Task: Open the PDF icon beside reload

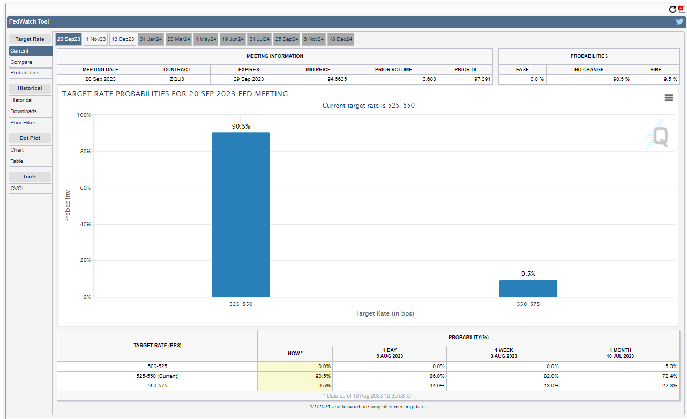Action: coord(682,9)
